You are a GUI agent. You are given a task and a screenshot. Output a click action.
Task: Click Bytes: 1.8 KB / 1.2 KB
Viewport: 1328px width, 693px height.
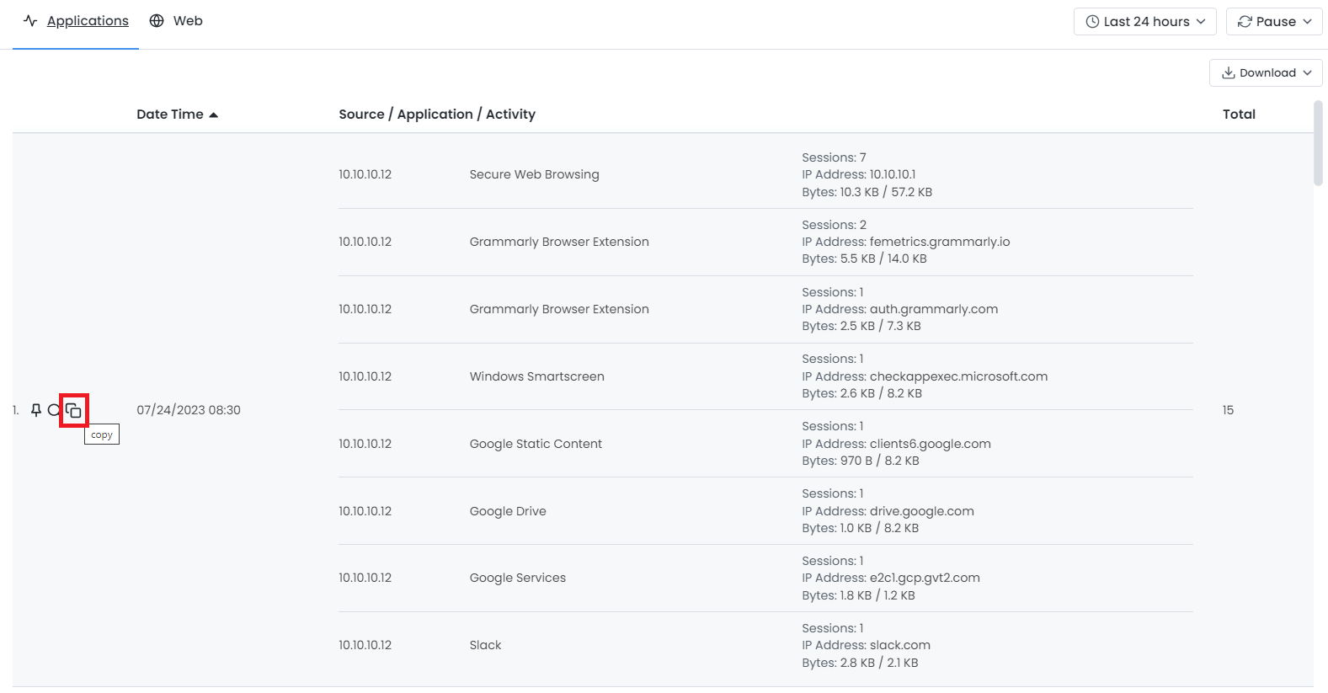click(859, 595)
